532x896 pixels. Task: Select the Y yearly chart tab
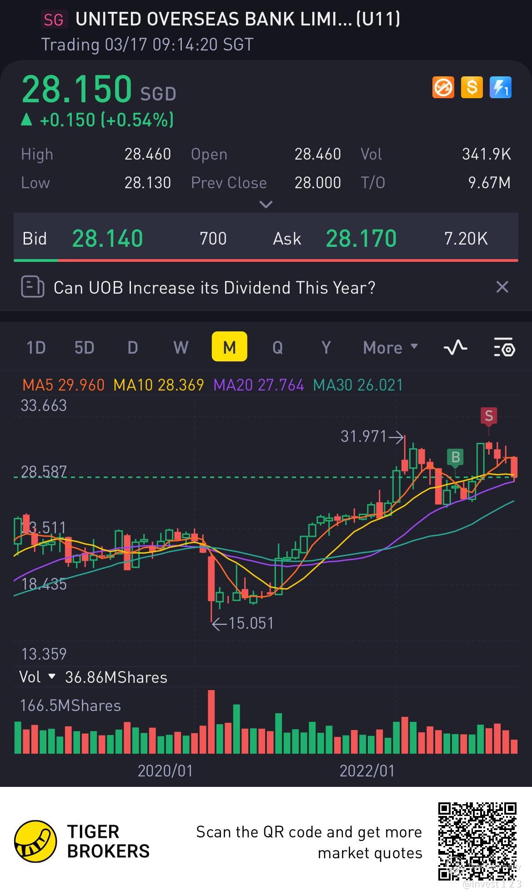click(326, 348)
